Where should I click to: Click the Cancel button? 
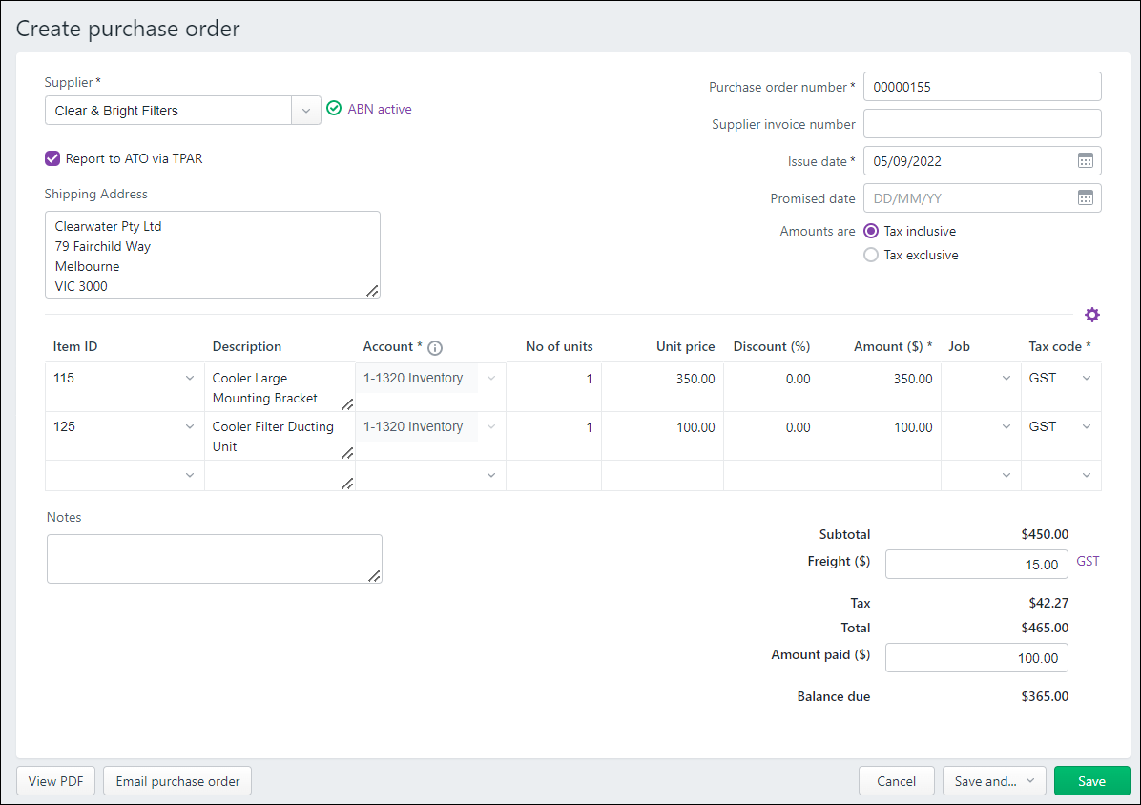pyautogui.click(x=896, y=780)
